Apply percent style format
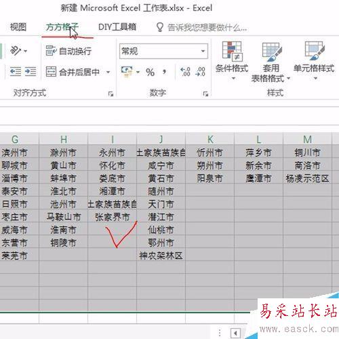Image resolution: width=339 pixels, height=339 pixels. coord(150,72)
